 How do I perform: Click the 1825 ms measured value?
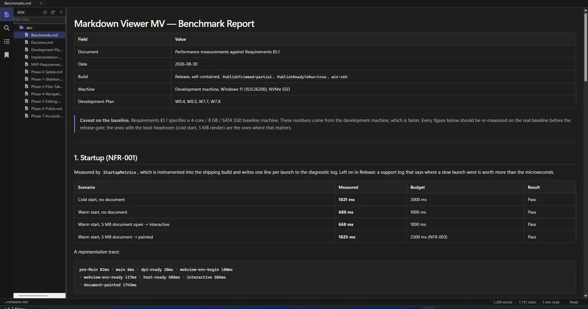tap(346, 237)
